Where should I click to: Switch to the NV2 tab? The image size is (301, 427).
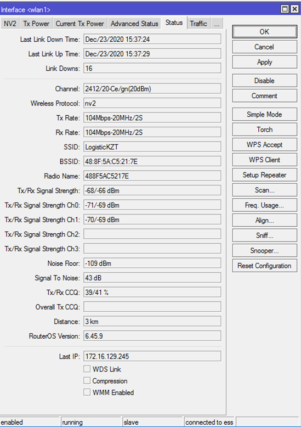pos(10,24)
